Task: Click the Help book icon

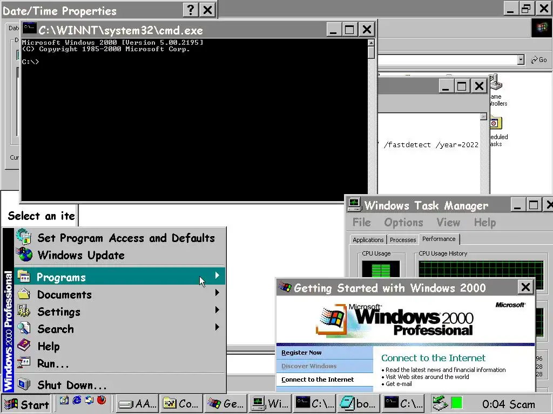Action: (24, 345)
